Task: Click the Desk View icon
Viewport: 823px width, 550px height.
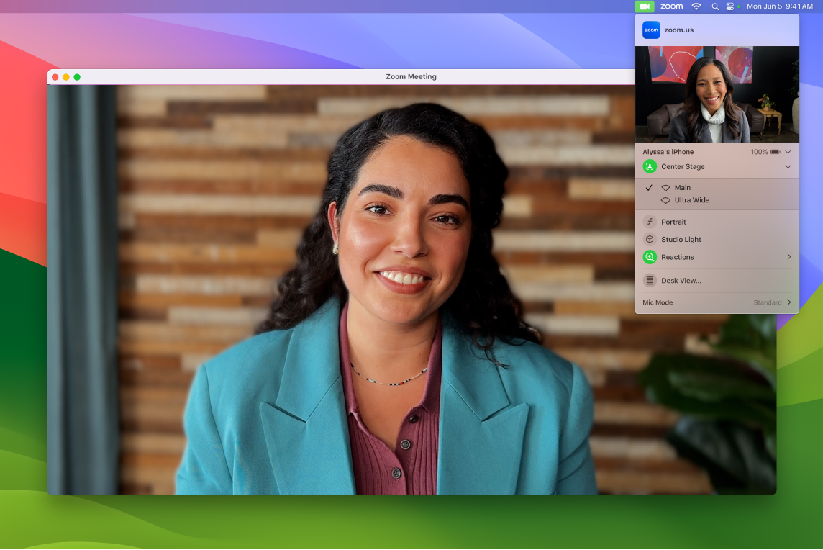Action: (650, 281)
